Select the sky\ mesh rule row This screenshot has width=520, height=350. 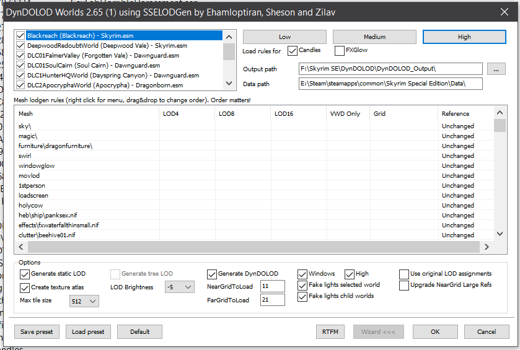[x=253, y=126]
